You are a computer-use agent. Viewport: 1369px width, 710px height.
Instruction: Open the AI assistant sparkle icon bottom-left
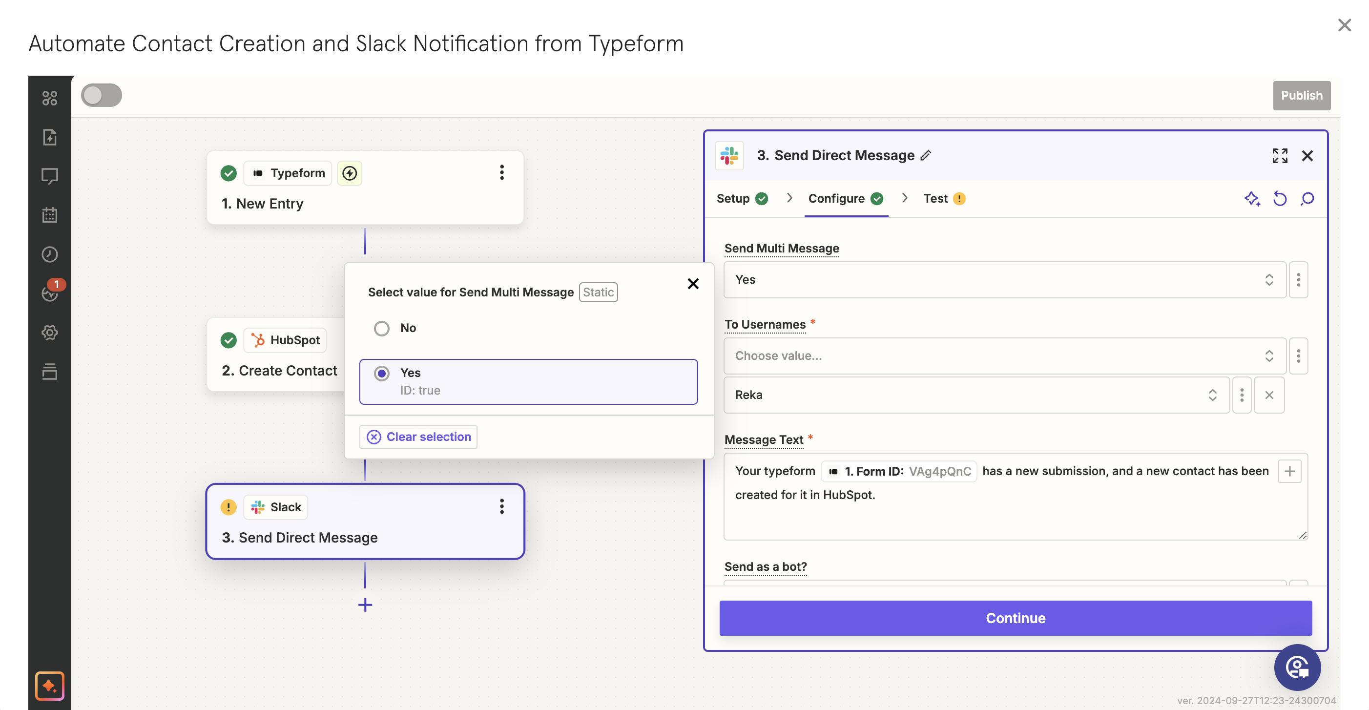point(49,686)
